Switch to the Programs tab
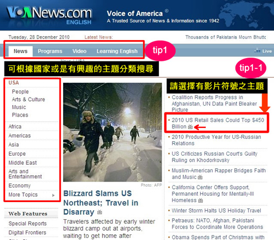Viewport: 274px width, 240px height. point(50,51)
